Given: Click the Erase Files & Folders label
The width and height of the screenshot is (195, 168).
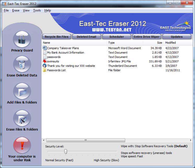Looking at the screenshot, I should pos(22,130).
